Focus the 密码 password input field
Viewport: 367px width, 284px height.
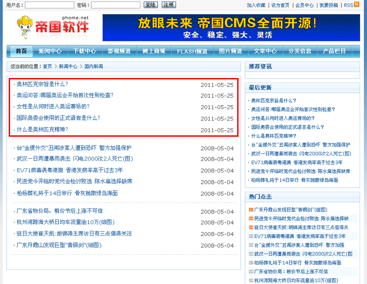point(116,5)
